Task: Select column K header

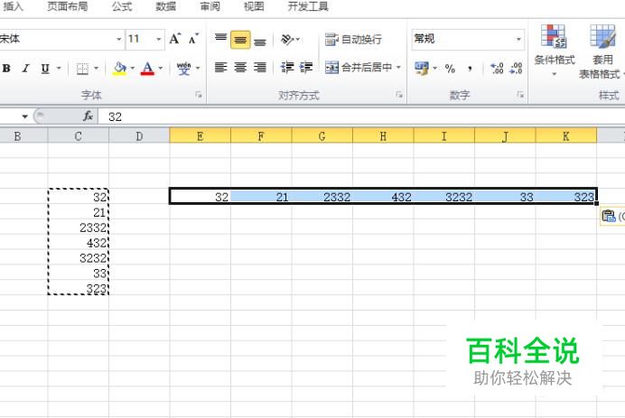Action: tap(566, 136)
